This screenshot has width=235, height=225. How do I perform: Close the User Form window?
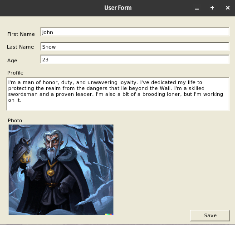point(228,8)
